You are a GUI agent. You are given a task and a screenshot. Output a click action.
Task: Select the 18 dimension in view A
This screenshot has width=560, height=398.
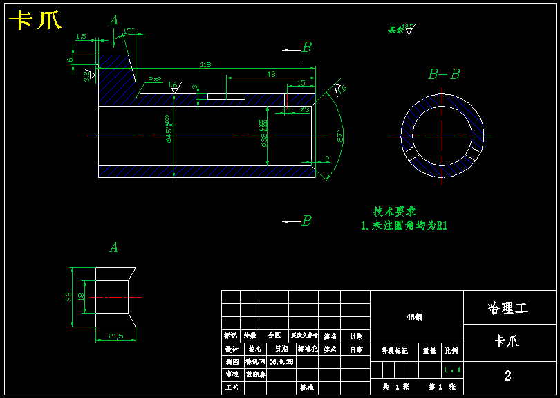(81, 297)
